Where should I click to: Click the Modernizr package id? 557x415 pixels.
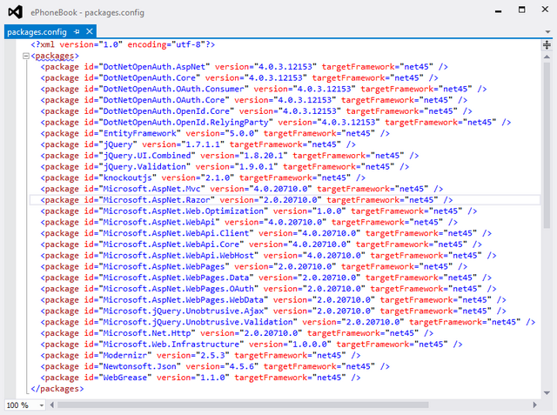(125, 355)
